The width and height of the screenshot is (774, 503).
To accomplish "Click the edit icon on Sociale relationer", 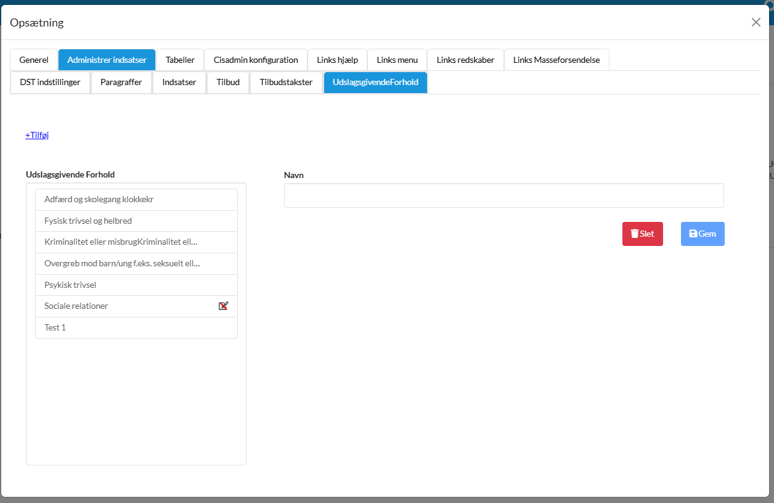I will (x=224, y=306).
